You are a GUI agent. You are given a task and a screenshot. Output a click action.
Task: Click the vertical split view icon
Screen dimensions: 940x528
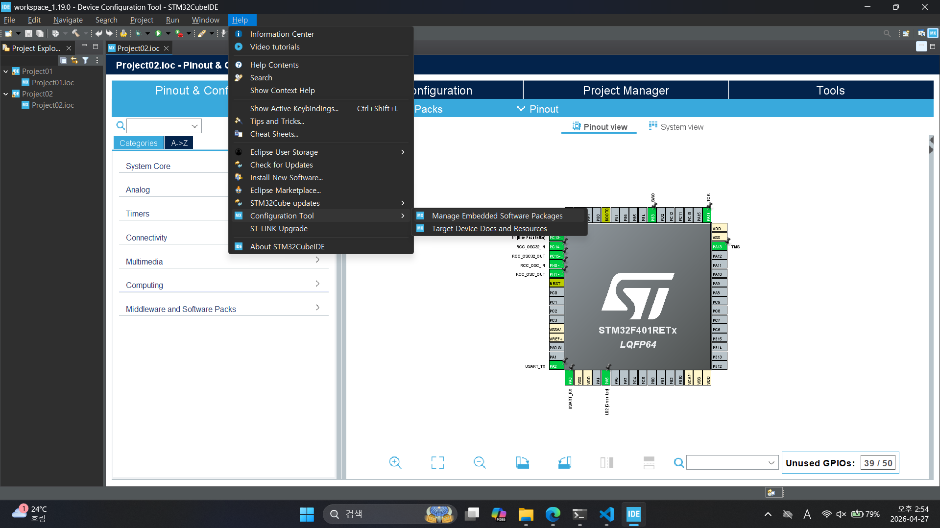coord(607,462)
